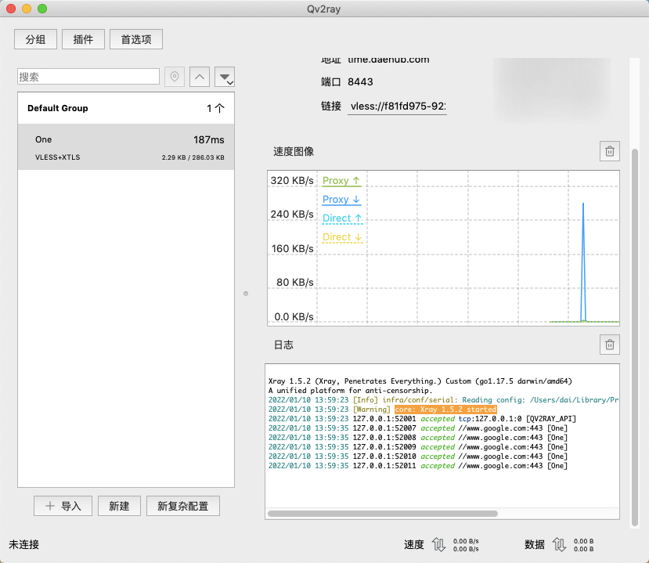Toggle the Proxy ↓ legend entry
This screenshot has height=563, width=649.
(341, 200)
